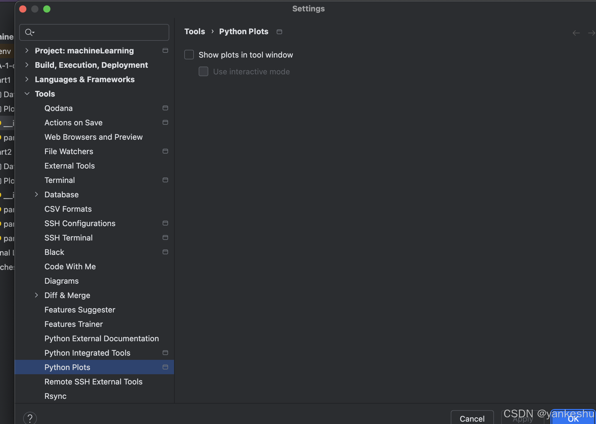Toggle the Use interactive mode checkbox

pyautogui.click(x=203, y=71)
